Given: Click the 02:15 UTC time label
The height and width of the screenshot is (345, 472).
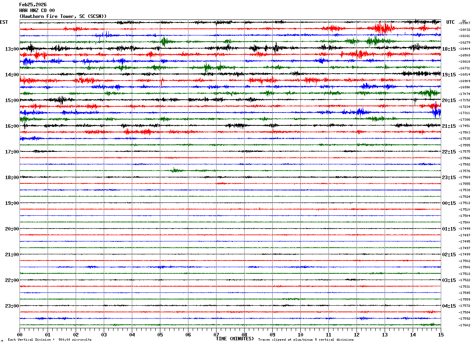Looking at the screenshot, I should click(x=449, y=255).
